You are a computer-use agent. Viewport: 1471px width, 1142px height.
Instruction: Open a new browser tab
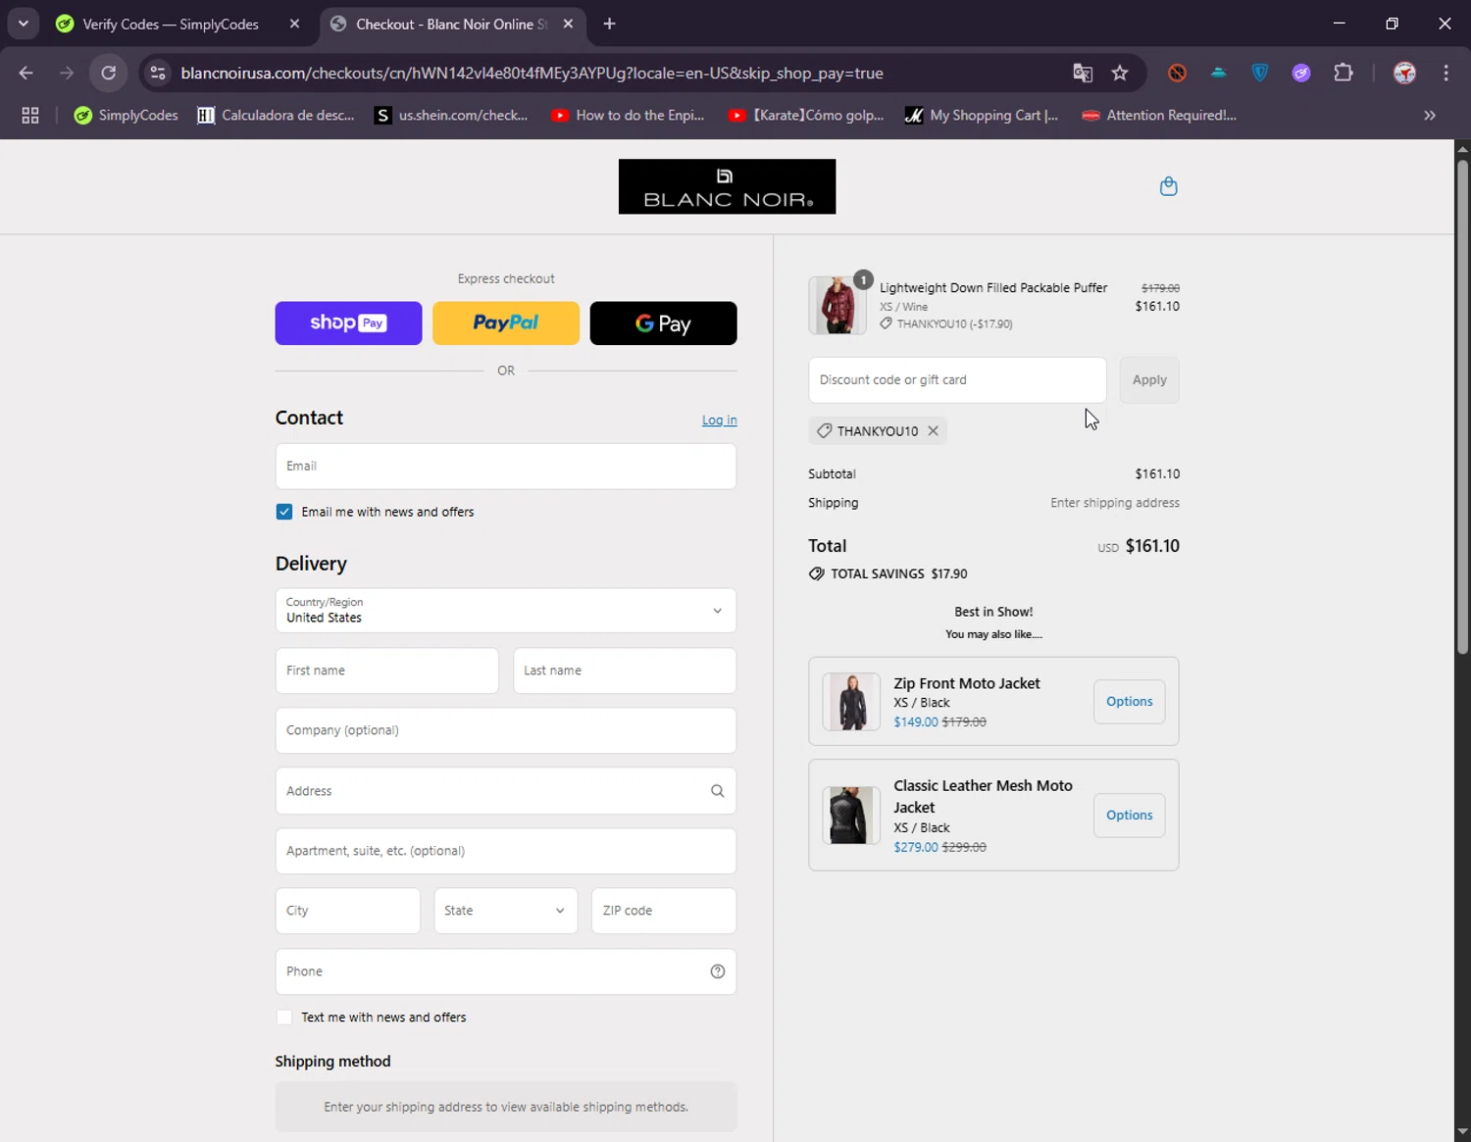pyautogui.click(x=609, y=24)
